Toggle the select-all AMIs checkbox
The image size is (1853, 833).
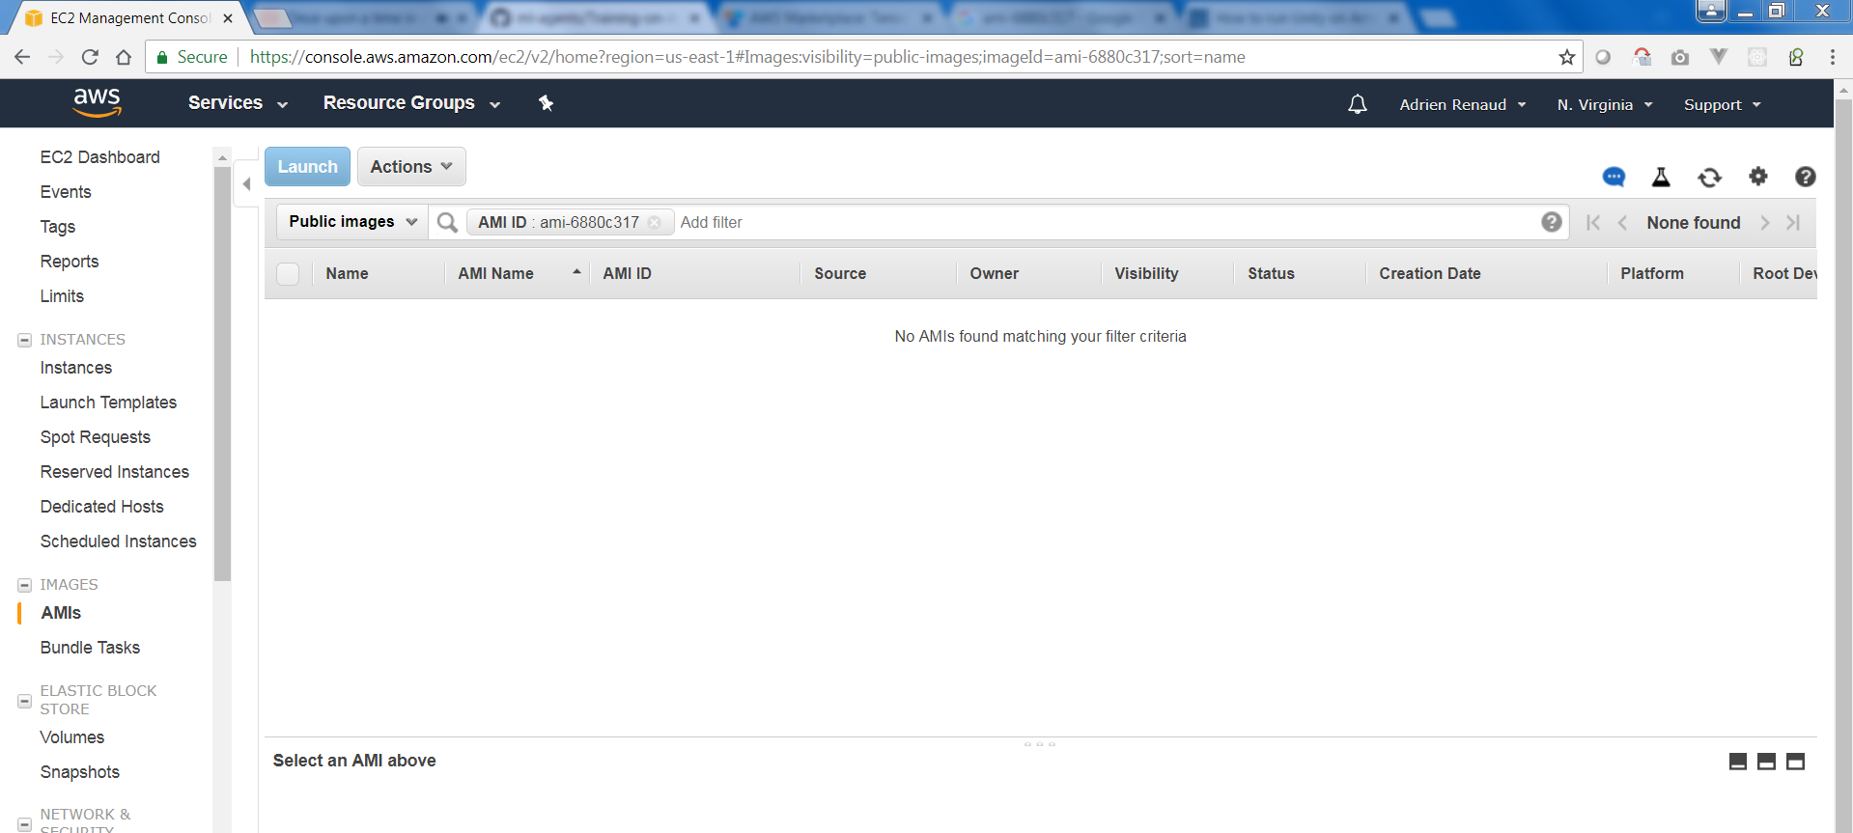[288, 274]
